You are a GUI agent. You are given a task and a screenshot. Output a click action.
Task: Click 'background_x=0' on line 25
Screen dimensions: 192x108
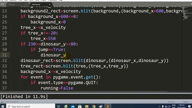tap(48, 22)
